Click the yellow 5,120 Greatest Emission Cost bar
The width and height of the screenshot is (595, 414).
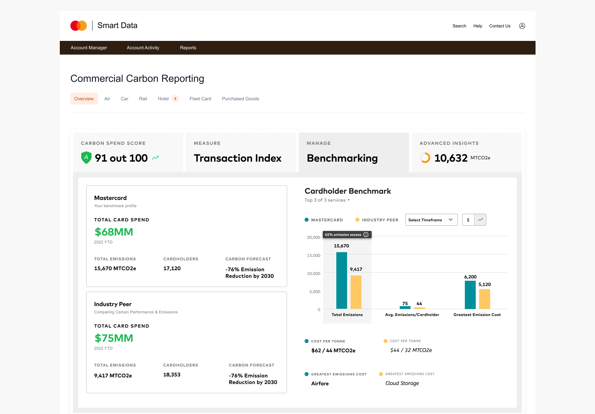(484, 299)
